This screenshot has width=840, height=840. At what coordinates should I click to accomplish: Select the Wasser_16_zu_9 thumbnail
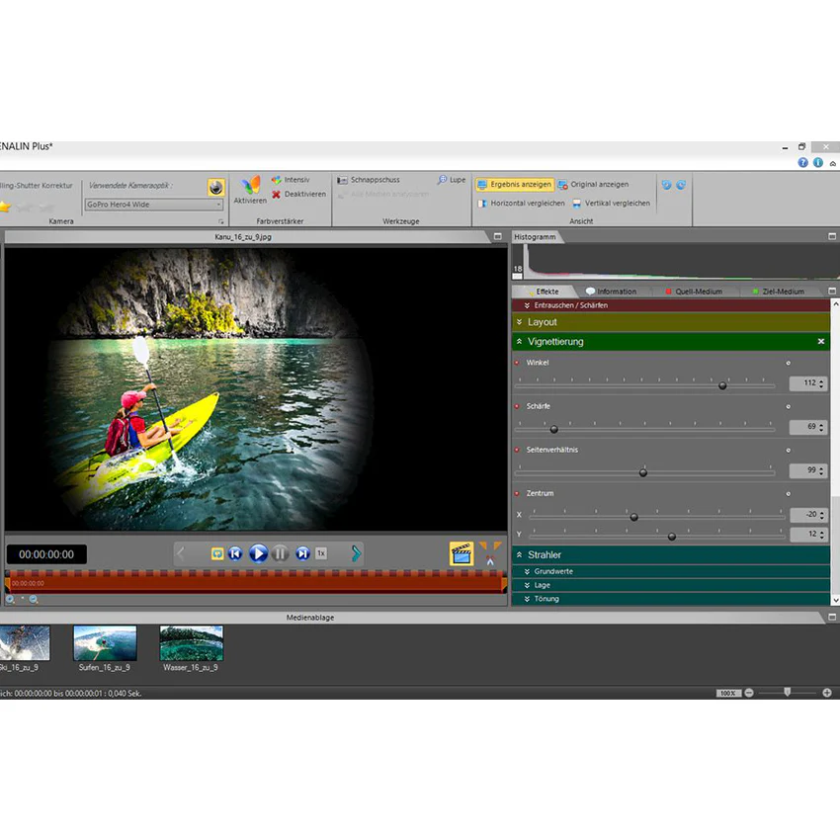pos(192,643)
